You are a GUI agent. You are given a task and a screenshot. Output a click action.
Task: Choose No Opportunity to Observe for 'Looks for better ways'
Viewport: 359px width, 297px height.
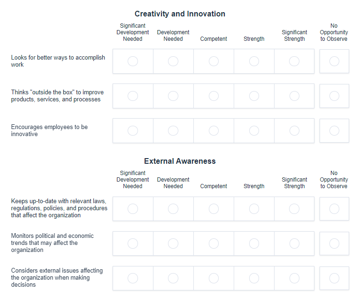tap(334, 61)
